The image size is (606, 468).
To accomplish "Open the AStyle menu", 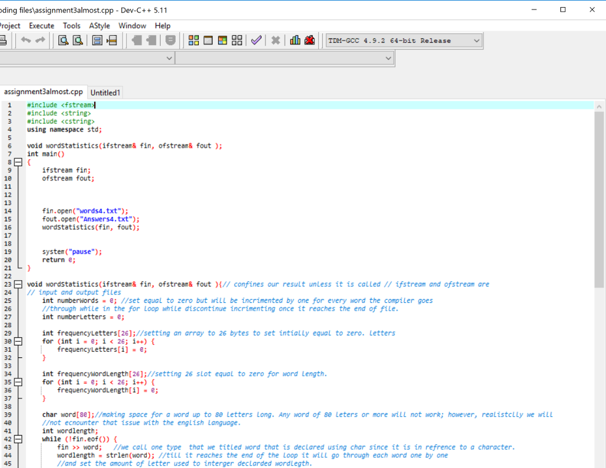I will click(99, 25).
